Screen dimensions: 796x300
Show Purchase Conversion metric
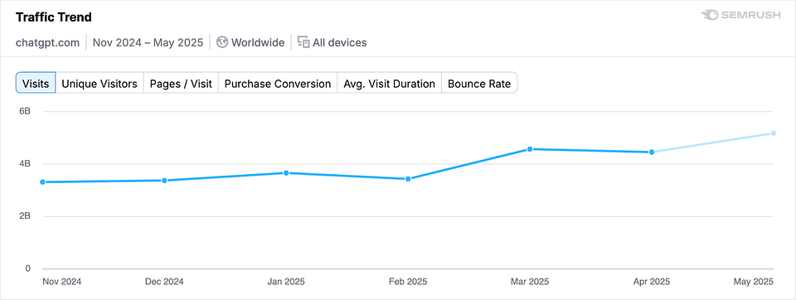278,83
